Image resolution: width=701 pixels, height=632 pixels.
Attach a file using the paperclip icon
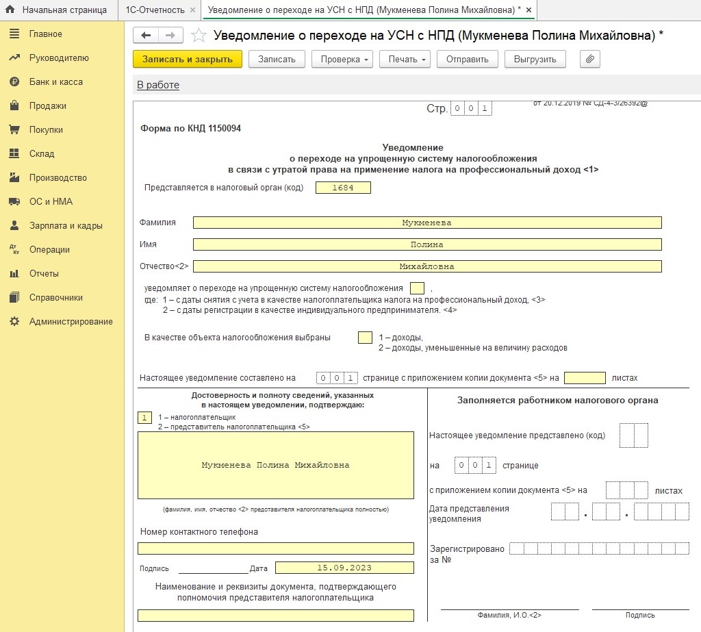(x=589, y=59)
